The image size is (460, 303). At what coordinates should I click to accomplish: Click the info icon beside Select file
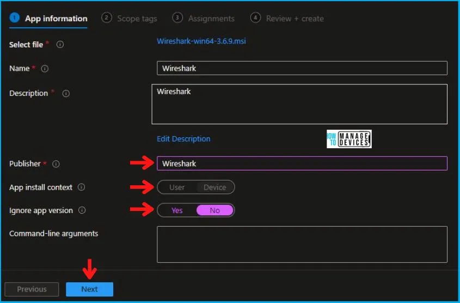click(x=60, y=44)
